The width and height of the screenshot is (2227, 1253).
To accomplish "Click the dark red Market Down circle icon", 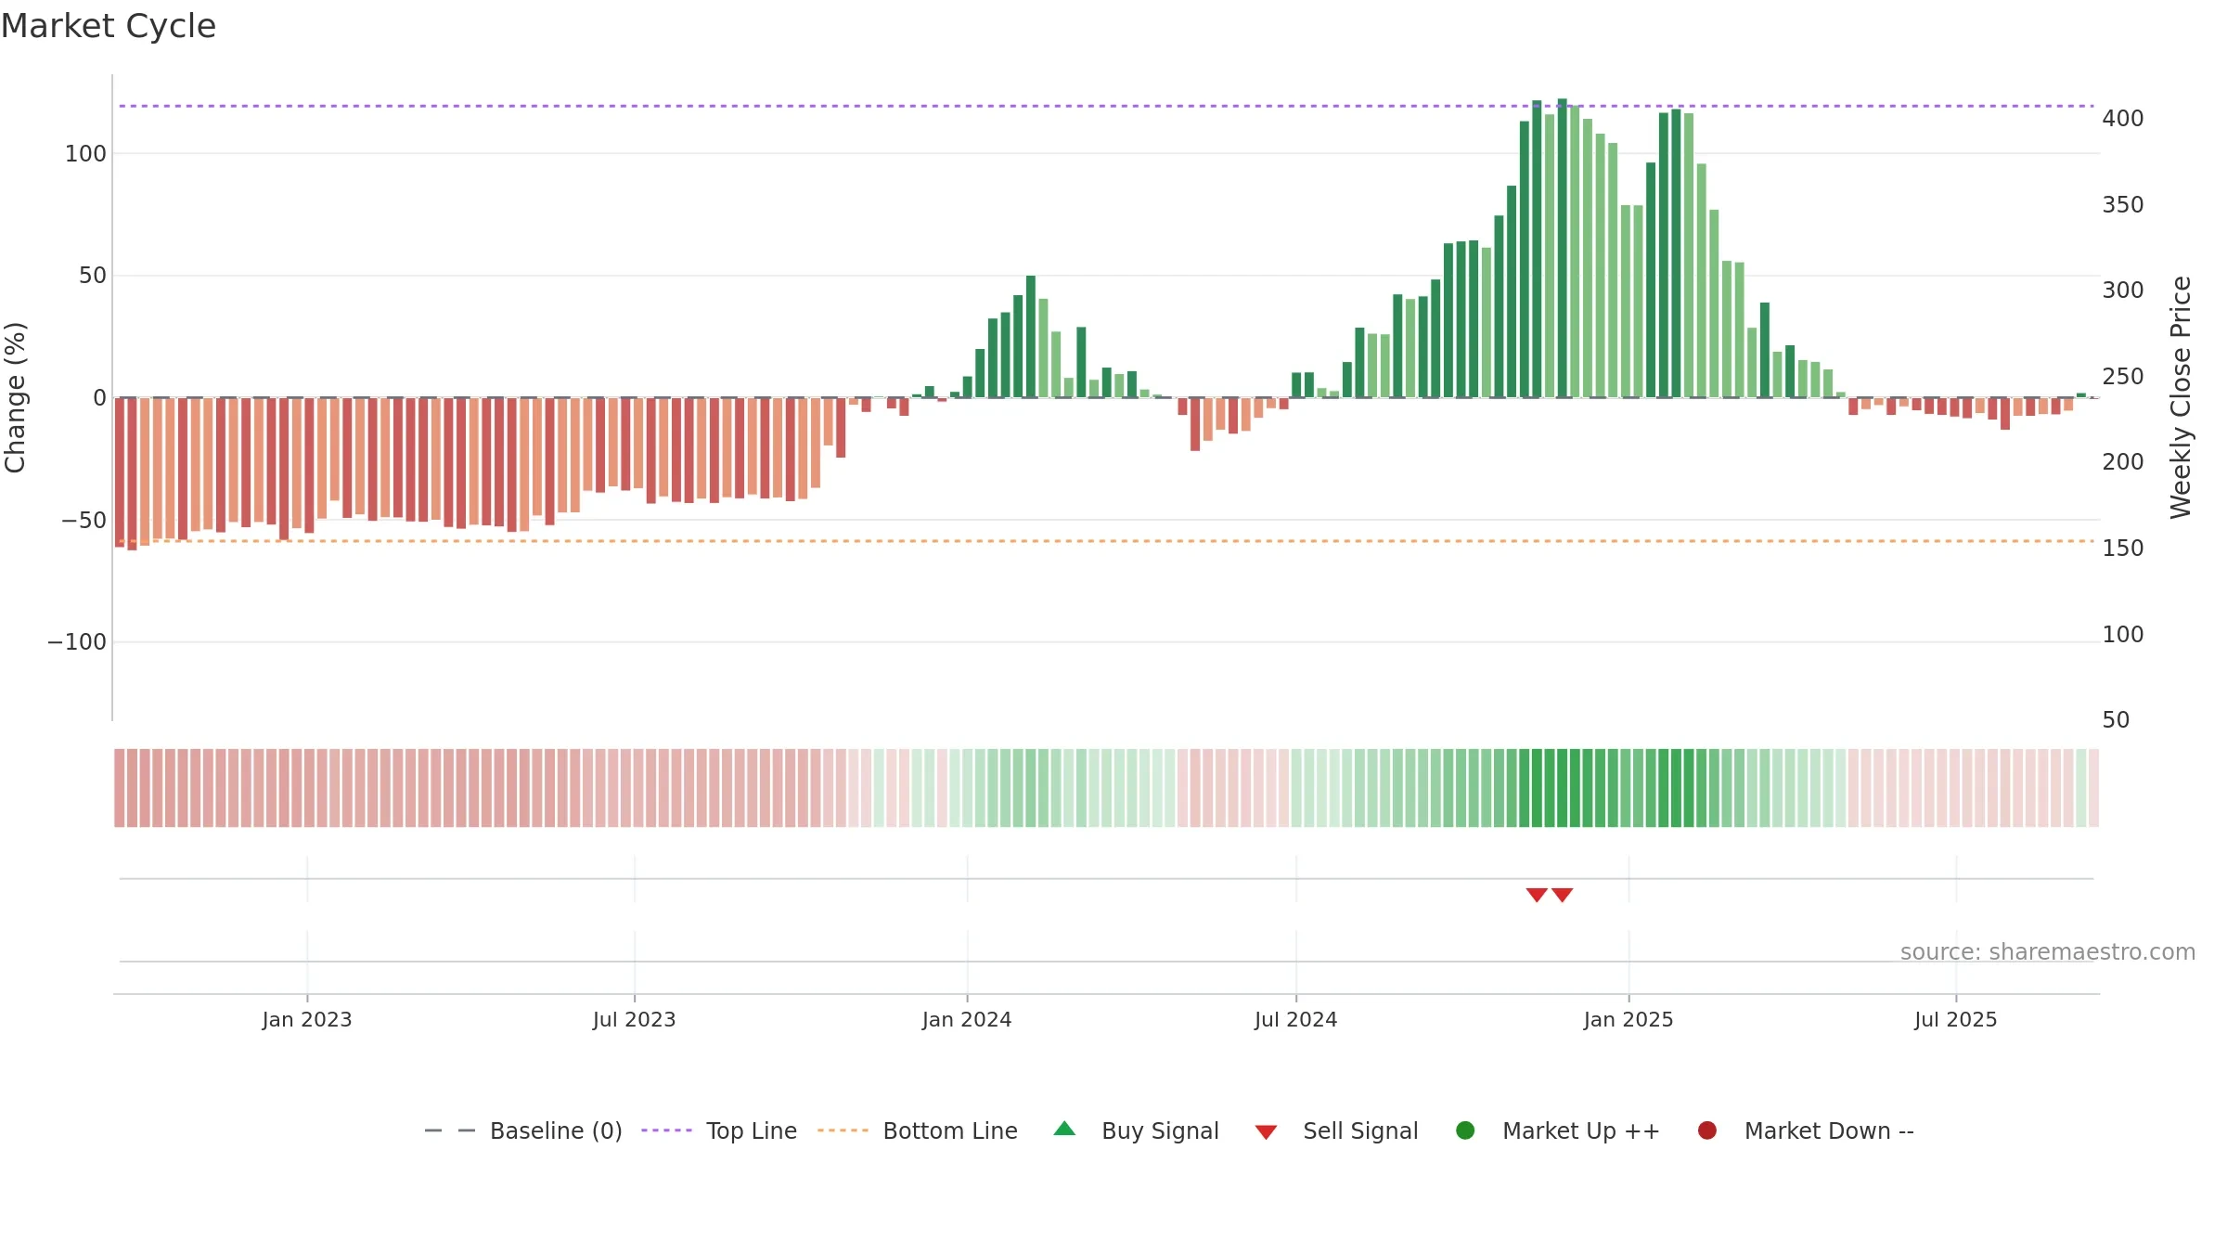I will pos(1706,1130).
